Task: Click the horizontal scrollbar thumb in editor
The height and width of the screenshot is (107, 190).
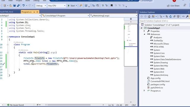Action: [x=69, y=105]
